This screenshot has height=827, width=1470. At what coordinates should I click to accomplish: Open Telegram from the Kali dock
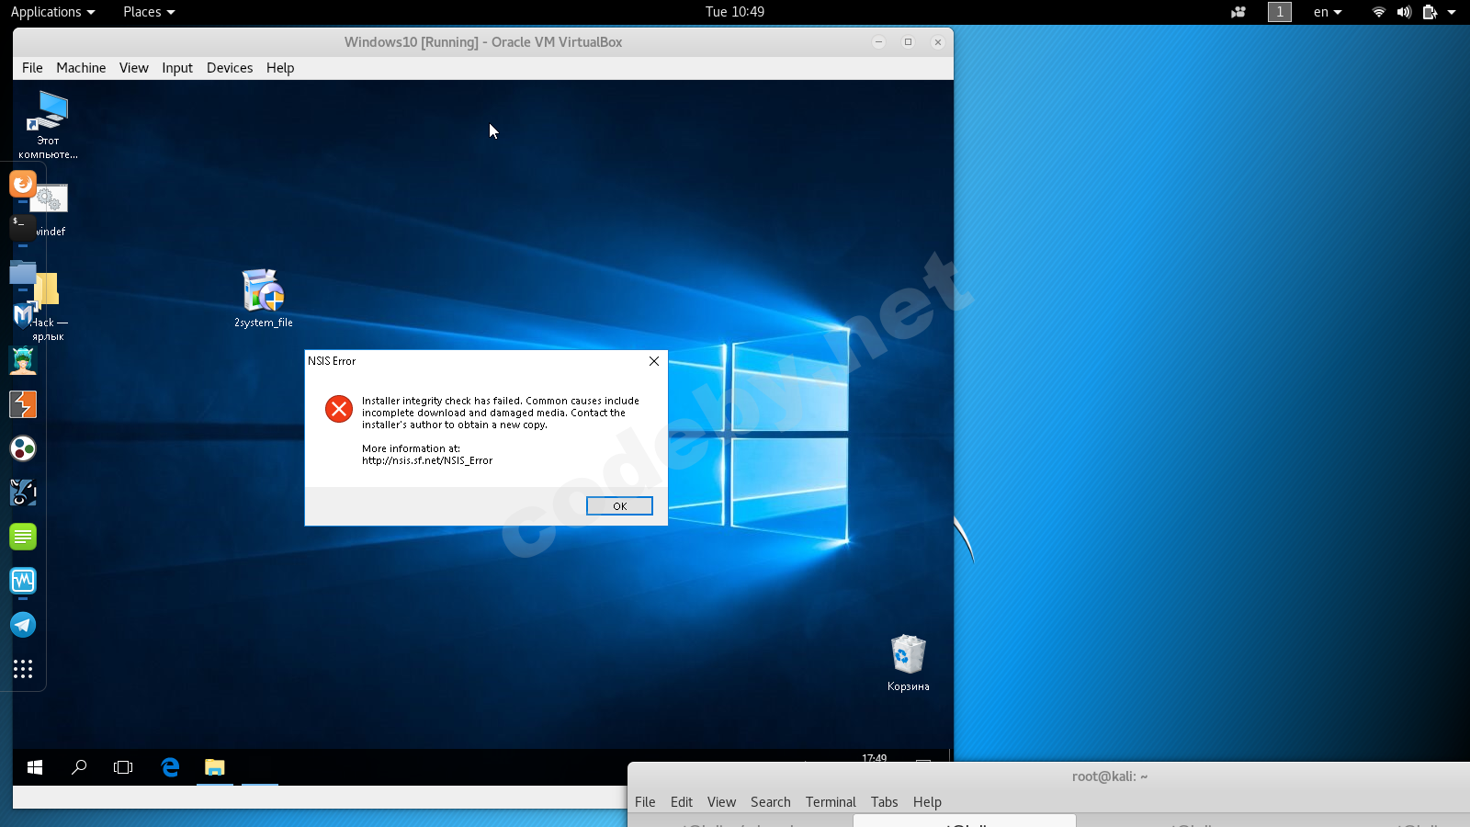(x=23, y=625)
